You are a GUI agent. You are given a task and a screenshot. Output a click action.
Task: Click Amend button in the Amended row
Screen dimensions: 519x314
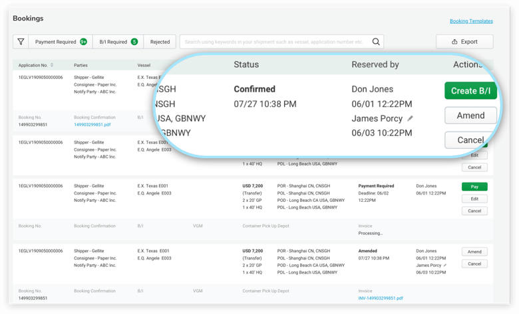(x=474, y=252)
